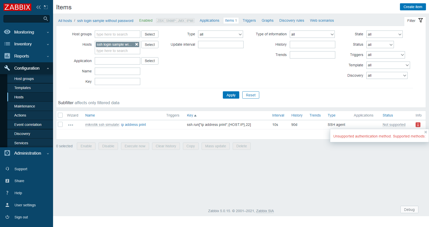Expand the Monitoring menu section
The width and height of the screenshot is (429, 227).
[x=27, y=32]
